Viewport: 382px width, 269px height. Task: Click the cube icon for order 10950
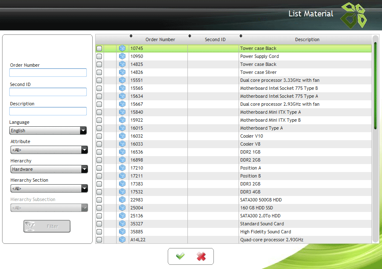(122, 56)
